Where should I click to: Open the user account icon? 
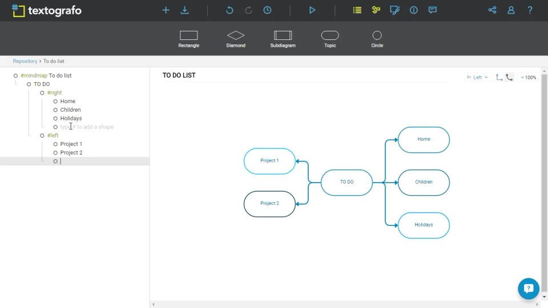coord(511,10)
